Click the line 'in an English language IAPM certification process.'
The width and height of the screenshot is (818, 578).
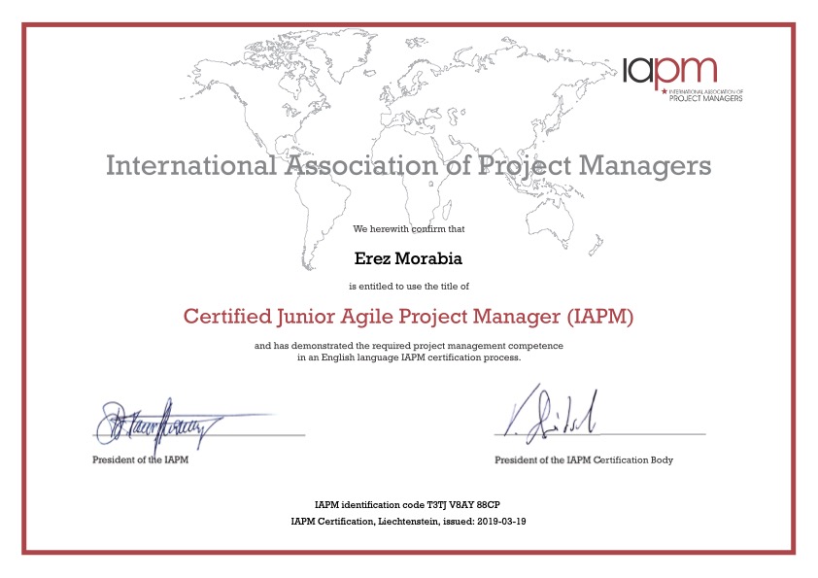[409, 357]
